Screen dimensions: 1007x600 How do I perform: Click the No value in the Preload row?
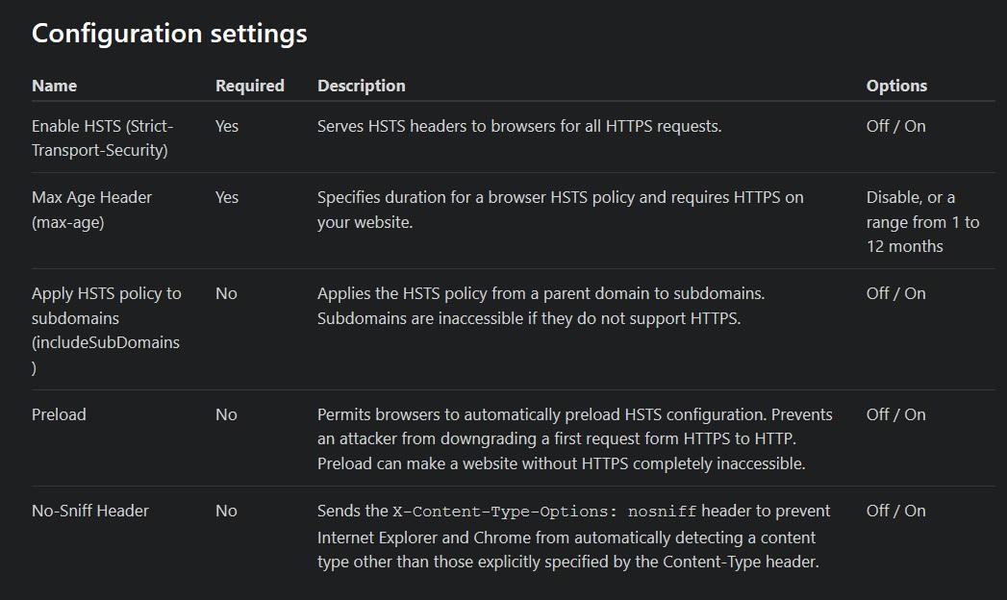(226, 414)
